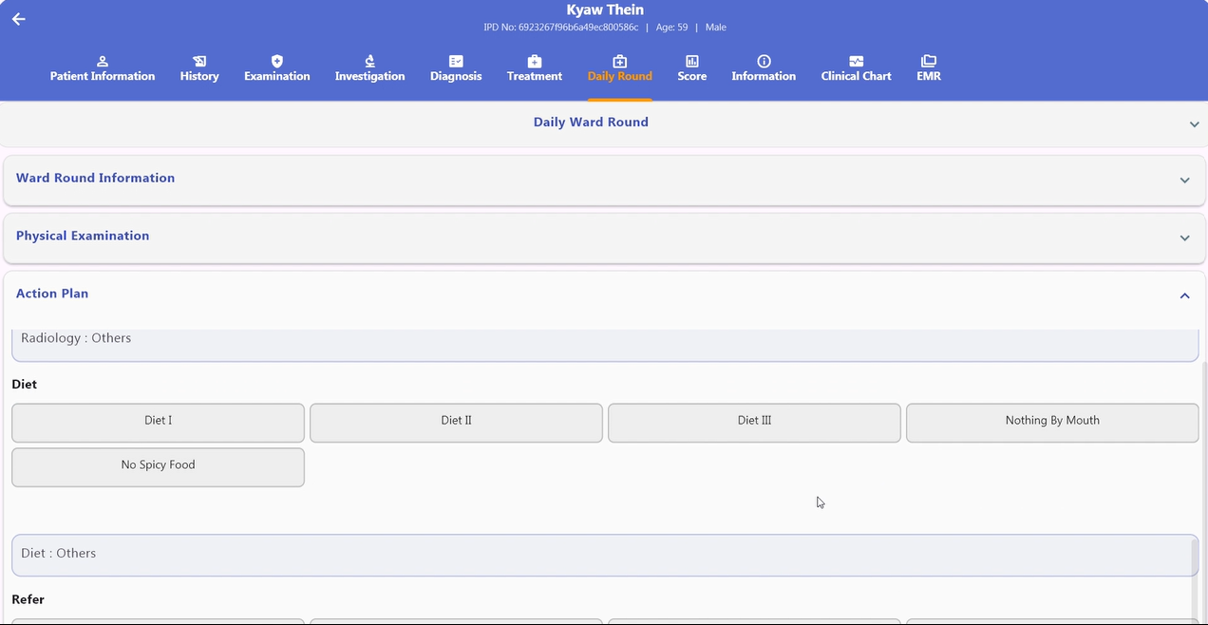This screenshot has width=1208, height=625.
Task: Toggle the Diet I option
Action: (x=158, y=423)
